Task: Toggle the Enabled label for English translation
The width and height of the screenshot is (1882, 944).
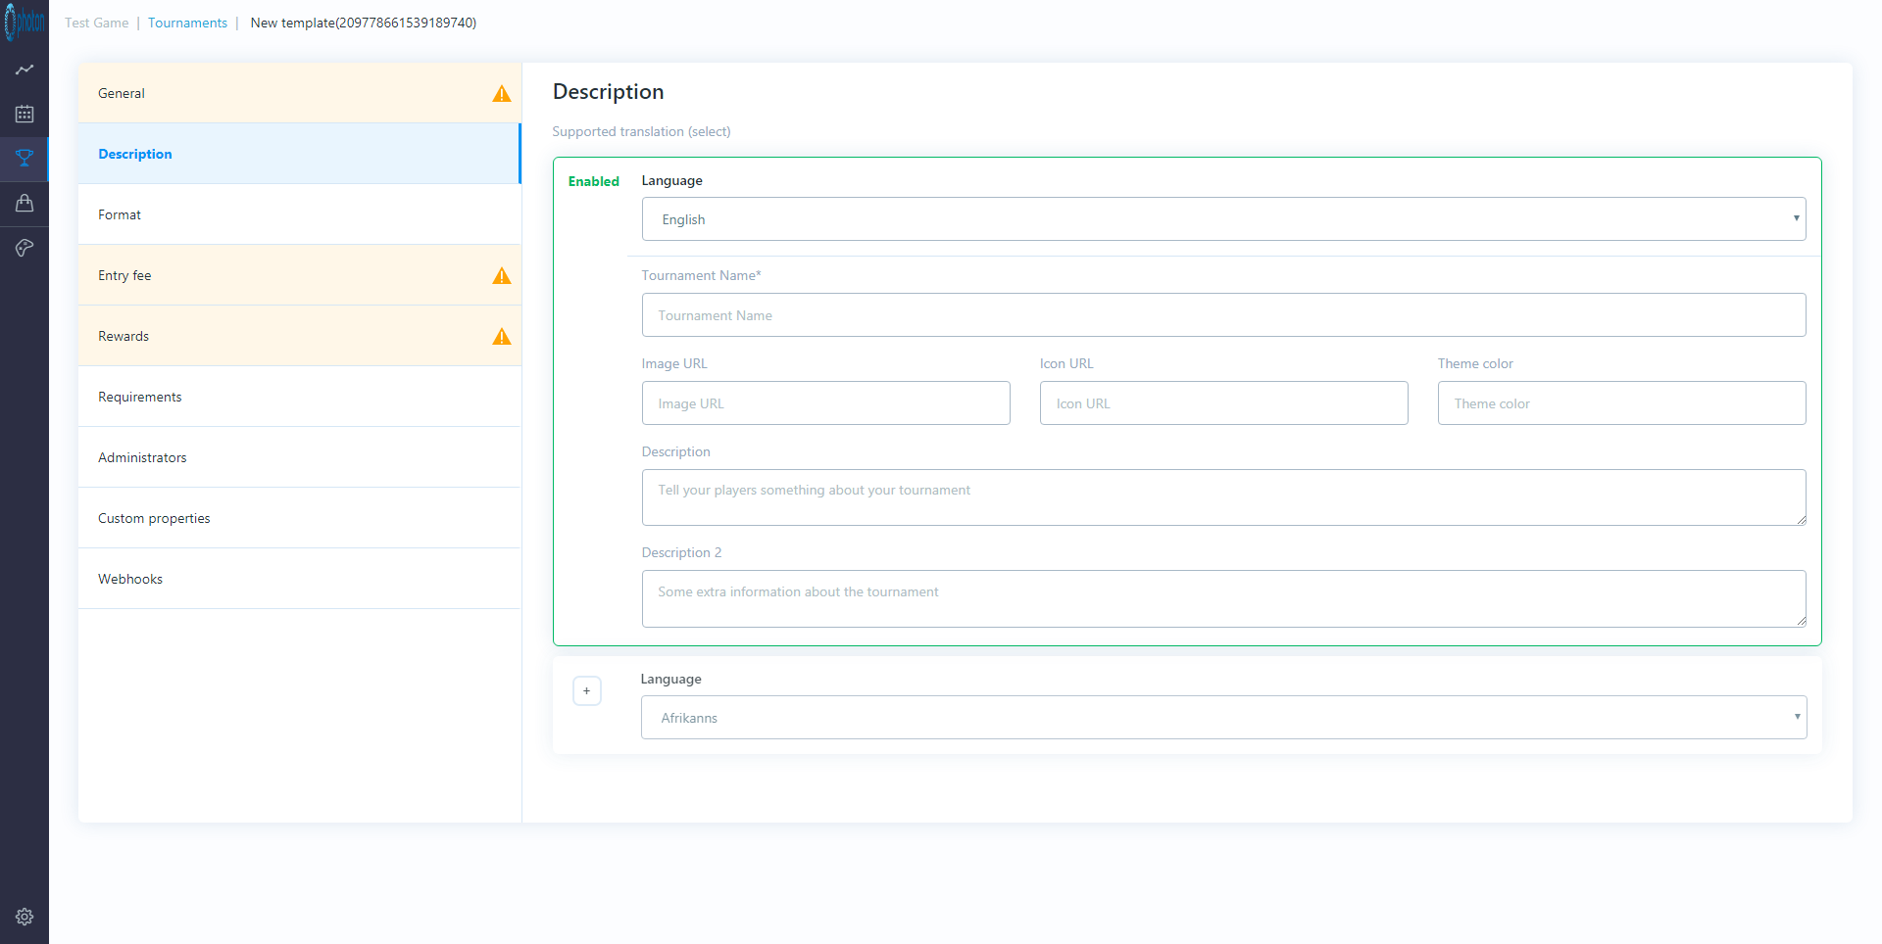Action: pyautogui.click(x=593, y=181)
